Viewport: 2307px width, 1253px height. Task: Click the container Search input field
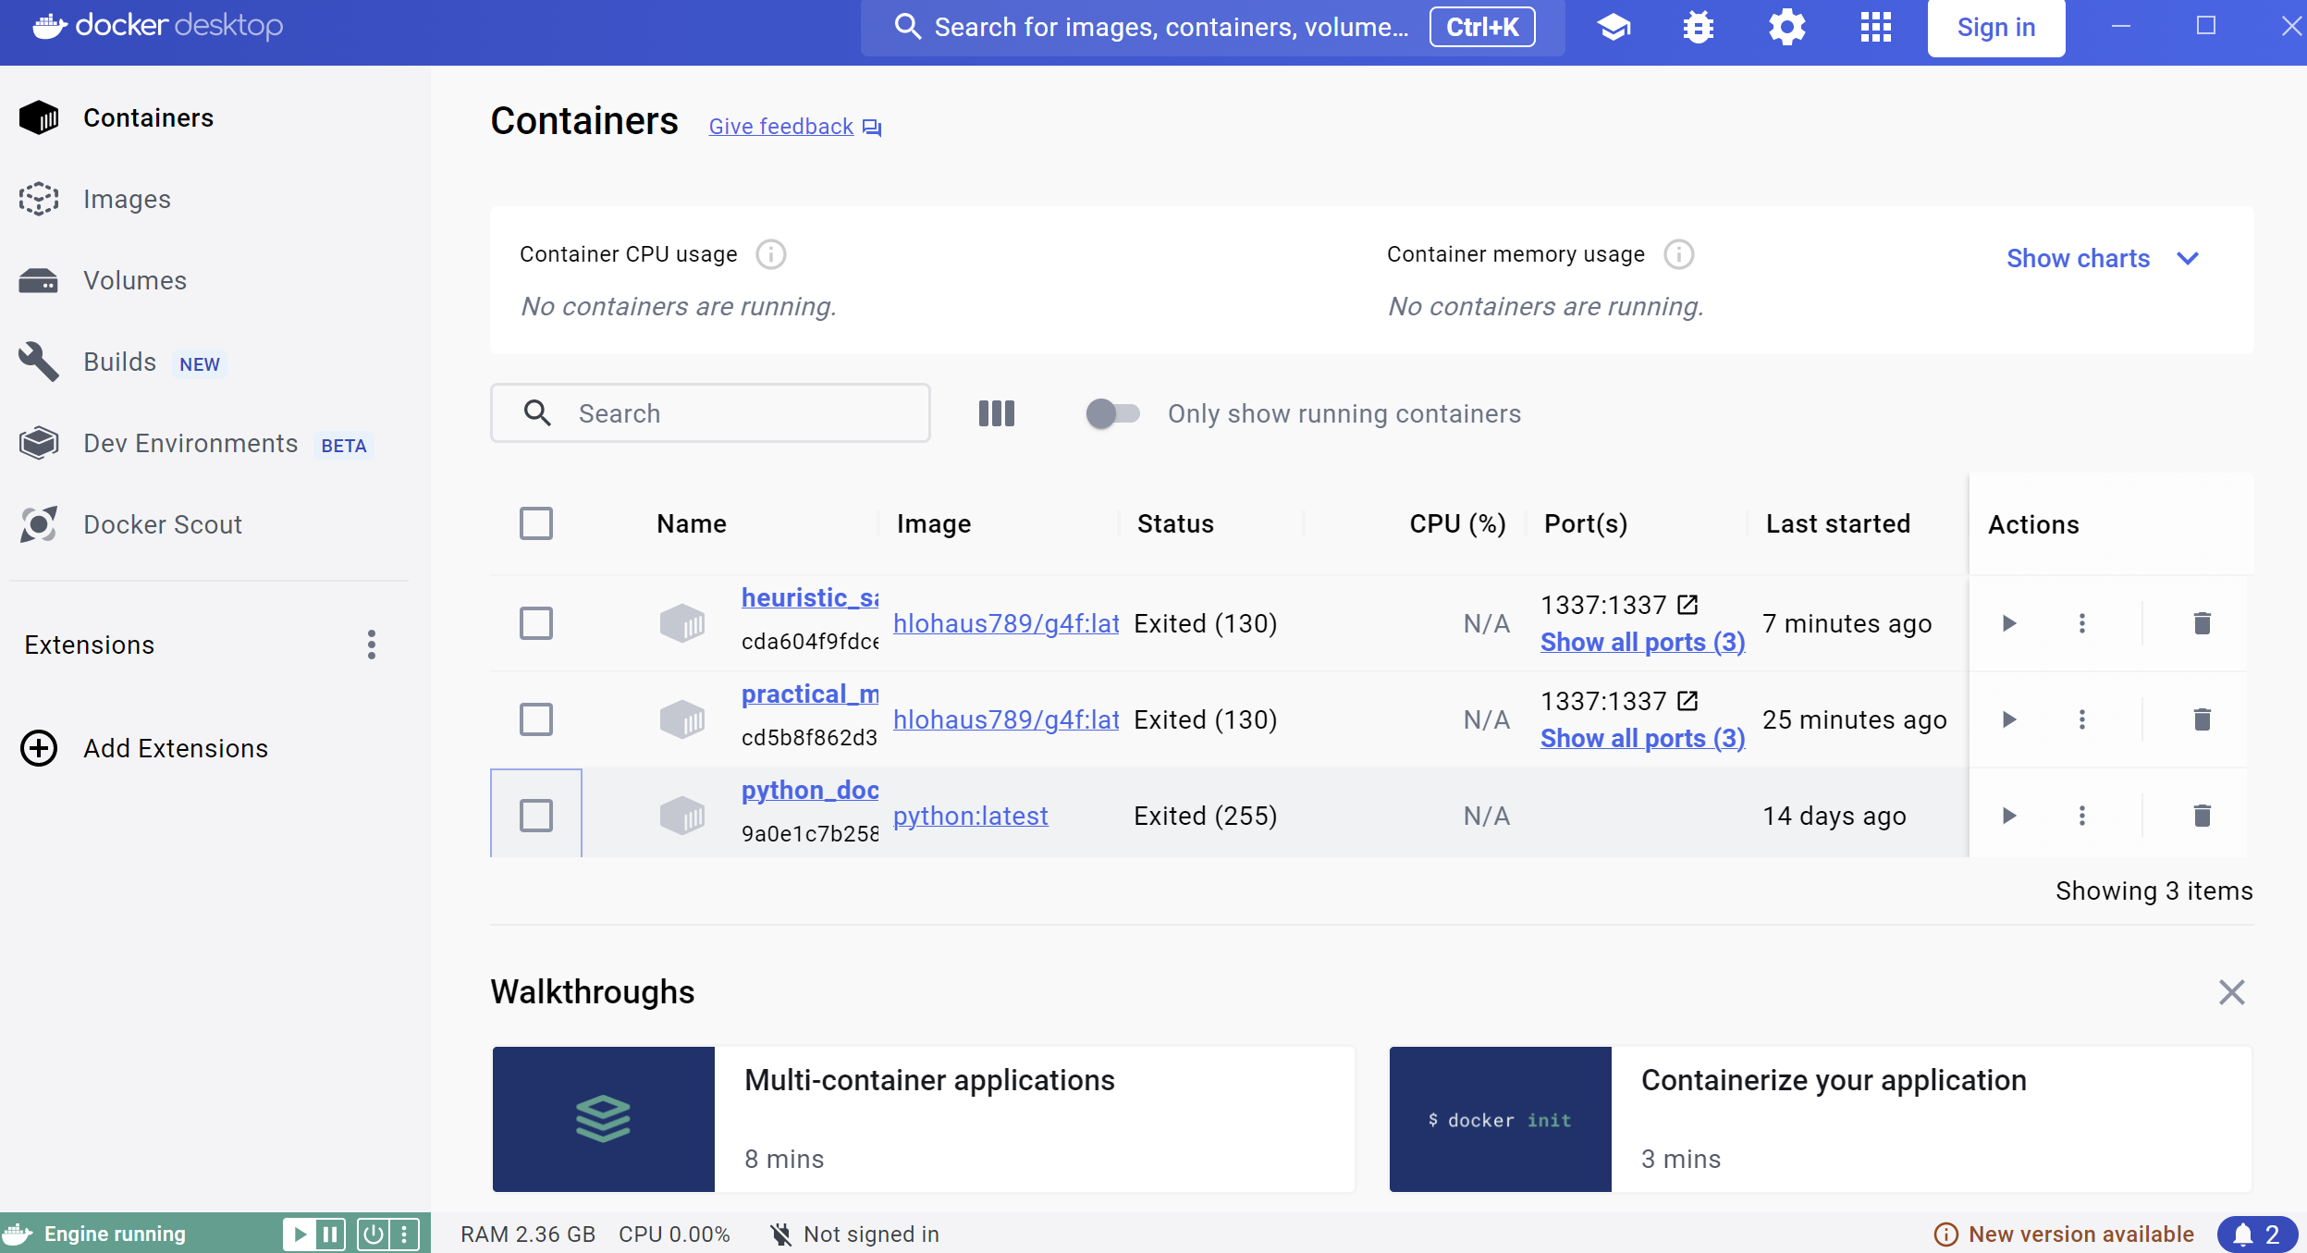click(x=730, y=413)
